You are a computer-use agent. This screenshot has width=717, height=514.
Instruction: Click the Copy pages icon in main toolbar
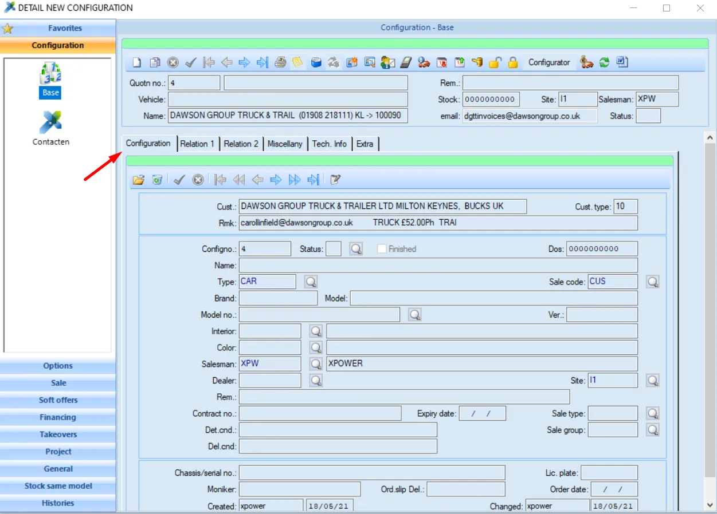click(155, 63)
